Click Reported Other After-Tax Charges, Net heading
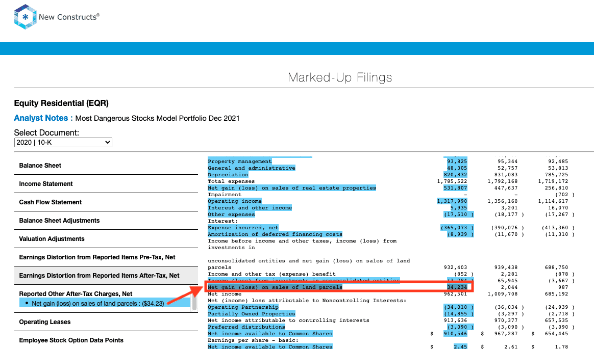This screenshot has height=349, width=594. point(76,294)
